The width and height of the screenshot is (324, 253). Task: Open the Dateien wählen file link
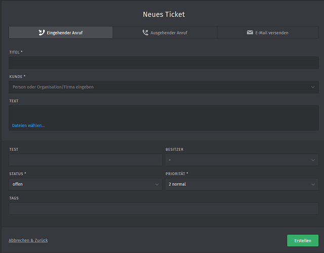[x=28, y=125]
